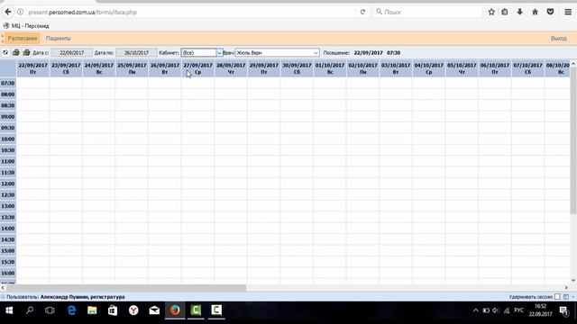Open the bookmarks list icon
577x324 pixels.
505,12
